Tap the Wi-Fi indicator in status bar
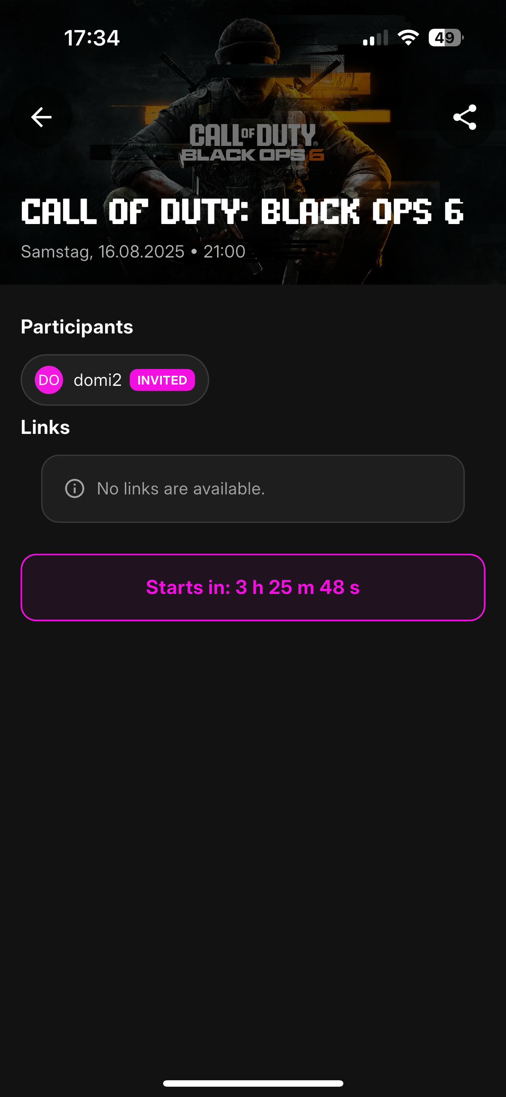The image size is (506, 1097). click(408, 38)
